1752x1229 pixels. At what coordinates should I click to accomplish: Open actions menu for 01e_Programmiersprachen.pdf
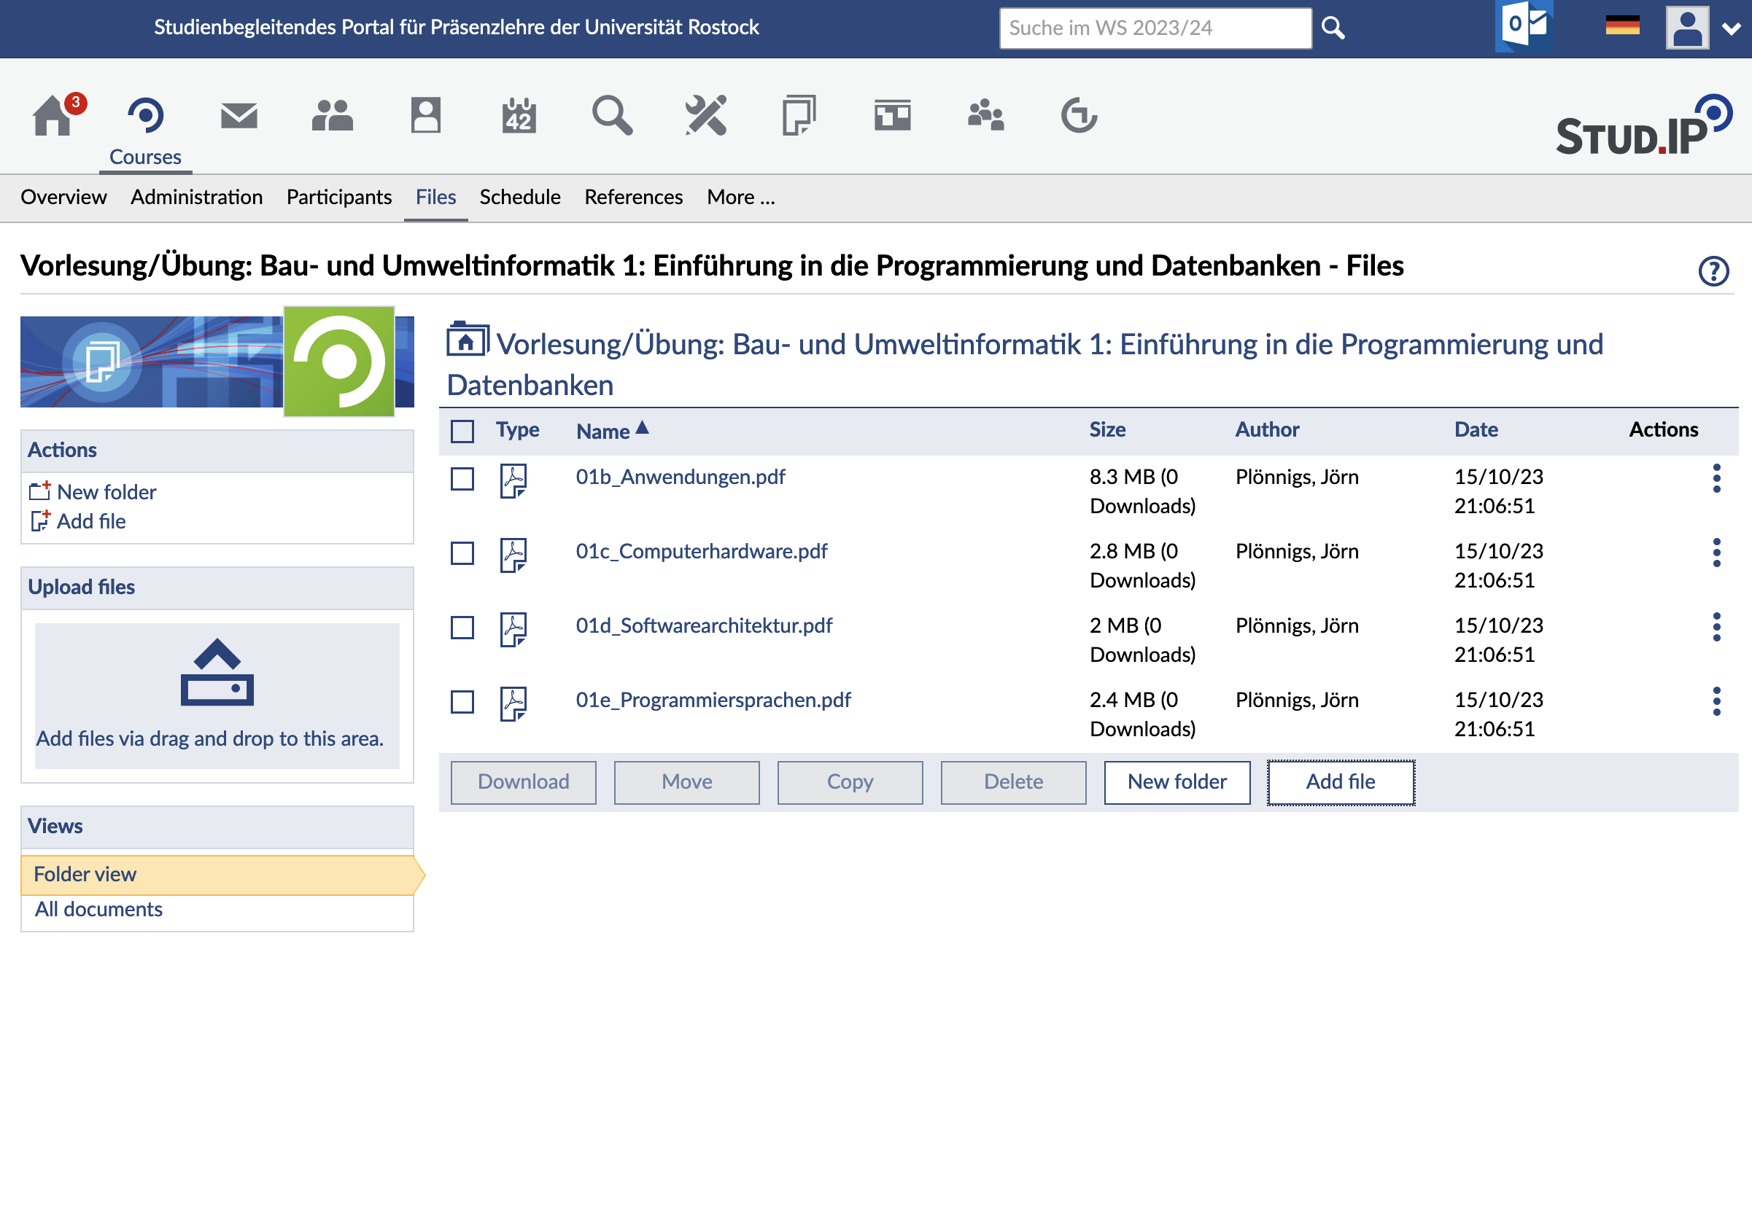(1716, 701)
